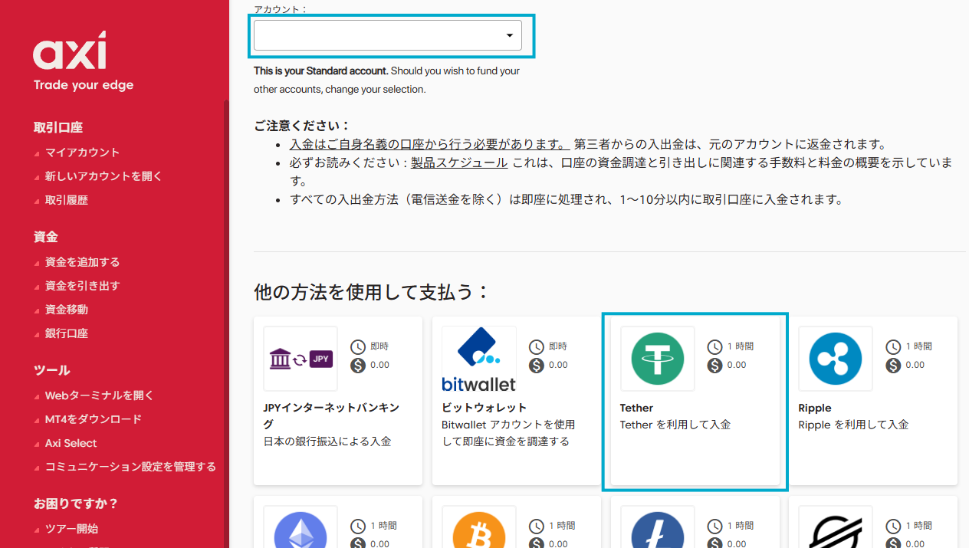Screen dimensions: 969x548
Task: Select the Ripple logo icon
Action: click(x=836, y=359)
